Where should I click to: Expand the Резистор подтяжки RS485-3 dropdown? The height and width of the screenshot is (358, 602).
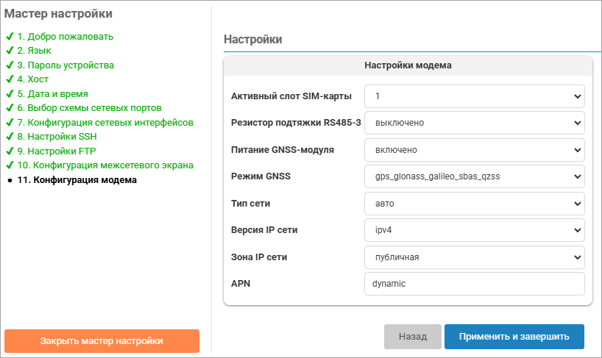(x=474, y=123)
